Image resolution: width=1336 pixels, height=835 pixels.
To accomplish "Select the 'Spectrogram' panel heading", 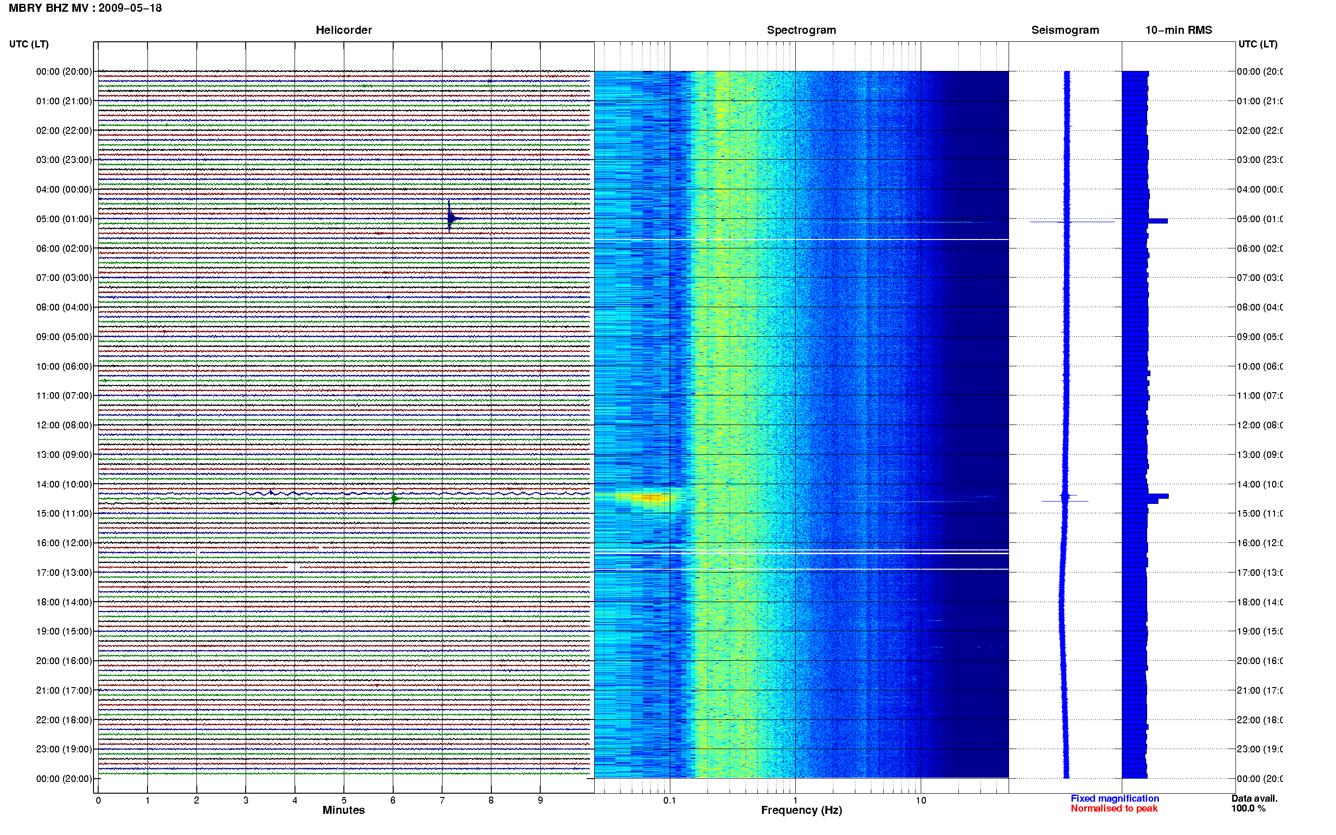I will [801, 30].
